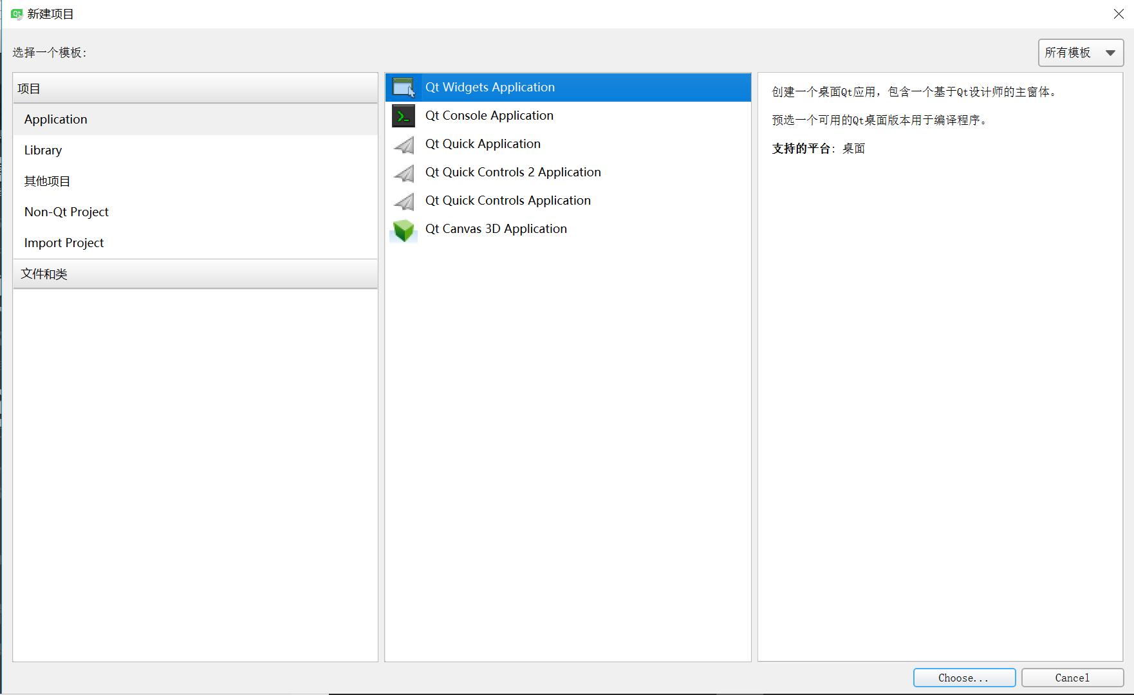Select the Library category
Image resolution: width=1134 pixels, height=695 pixels.
[195, 151]
